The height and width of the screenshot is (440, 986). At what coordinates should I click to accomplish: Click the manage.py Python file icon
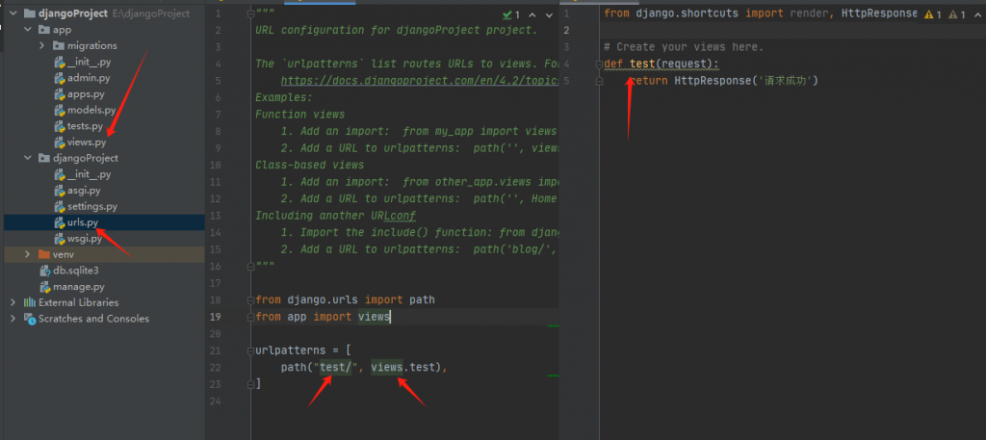coord(43,287)
